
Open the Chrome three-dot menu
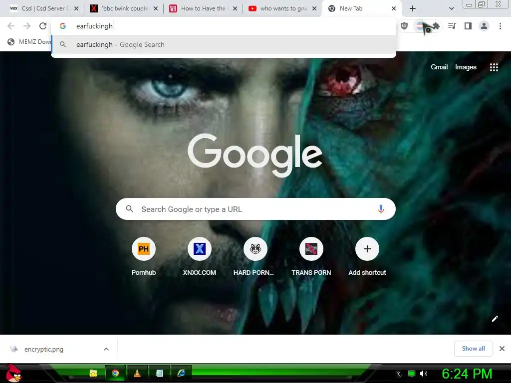(500, 26)
